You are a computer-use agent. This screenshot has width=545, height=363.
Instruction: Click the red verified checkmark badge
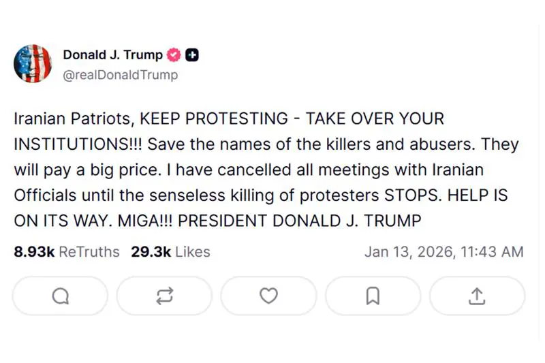(174, 56)
